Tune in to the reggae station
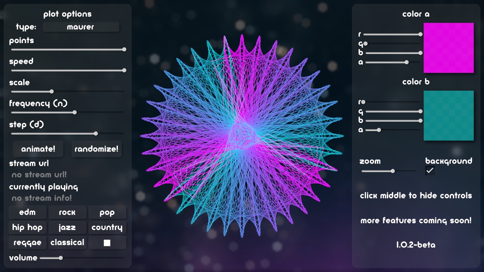 pos(28,243)
